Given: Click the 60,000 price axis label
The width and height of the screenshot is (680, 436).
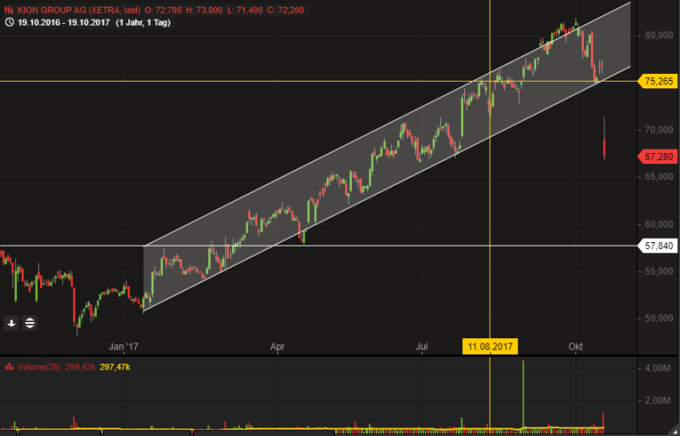Looking at the screenshot, I should pyautogui.click(x=659, y=224).
